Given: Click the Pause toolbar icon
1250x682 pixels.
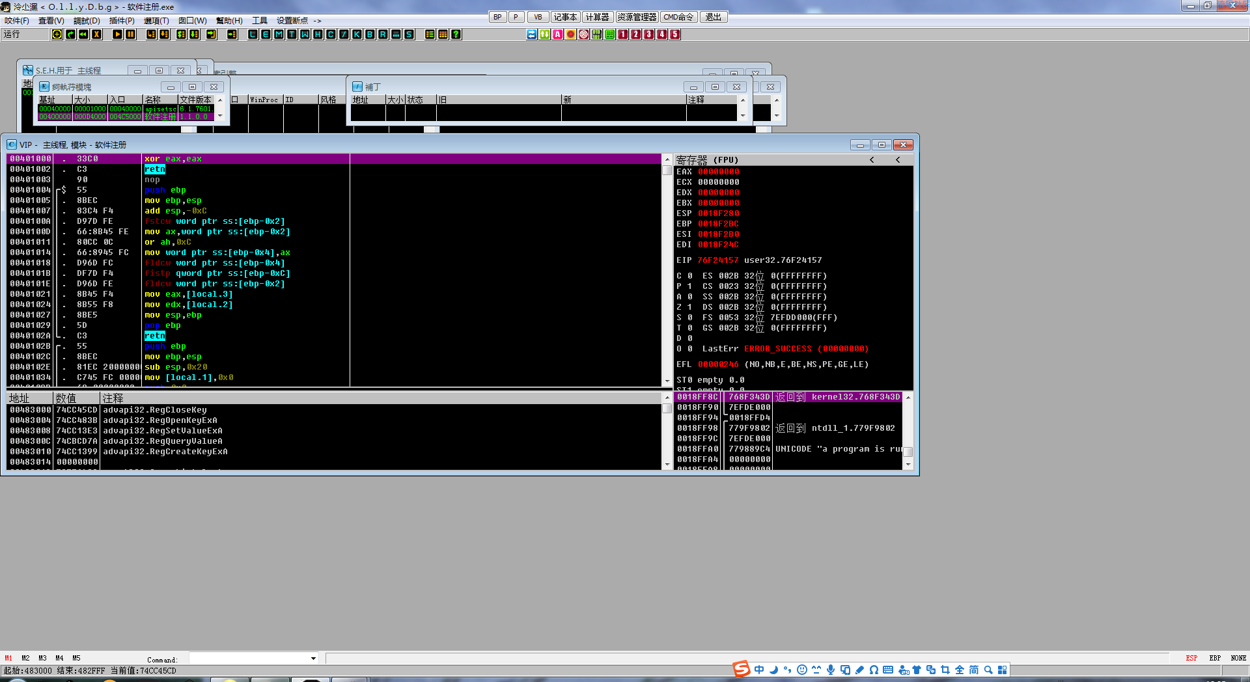Looking at the screenshot, I should click(x=130, y=34).
